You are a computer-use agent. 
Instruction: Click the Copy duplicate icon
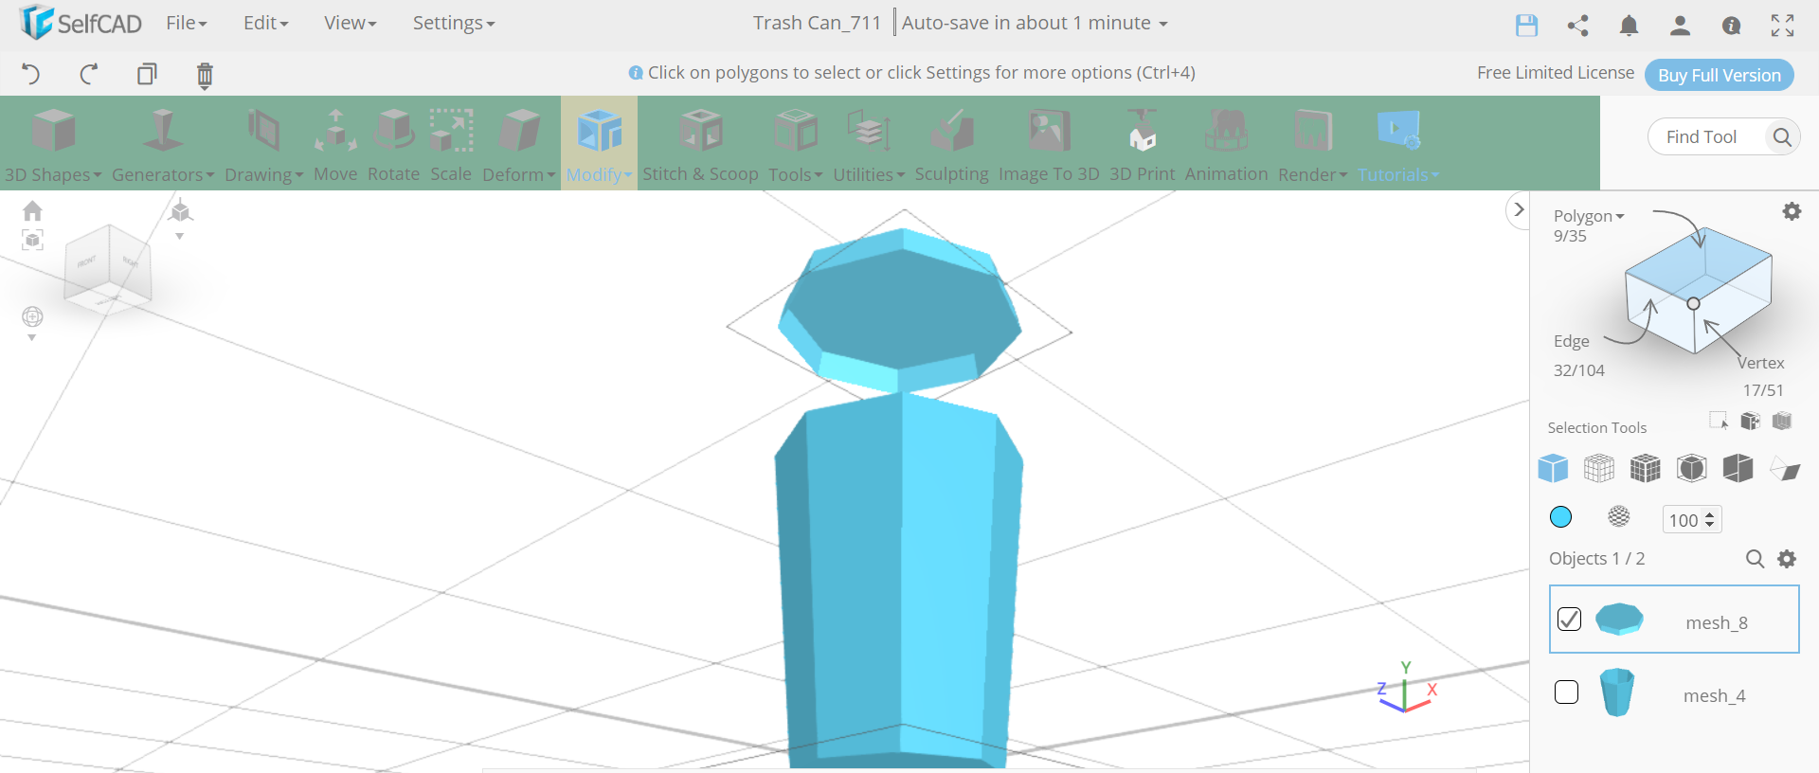pyautogui.click(x=147, y=74)
